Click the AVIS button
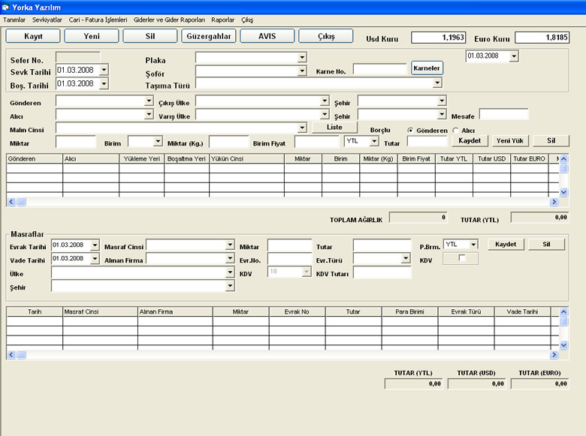 (x=267, y=36)
